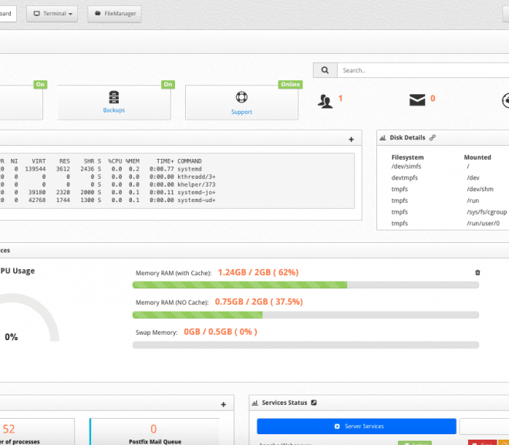Click the Mounted column header

[x=477, y=157]
